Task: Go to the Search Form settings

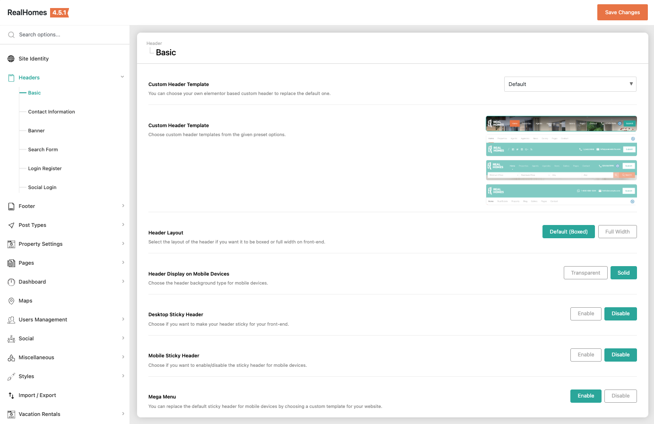Action: (x=43, y=150)
